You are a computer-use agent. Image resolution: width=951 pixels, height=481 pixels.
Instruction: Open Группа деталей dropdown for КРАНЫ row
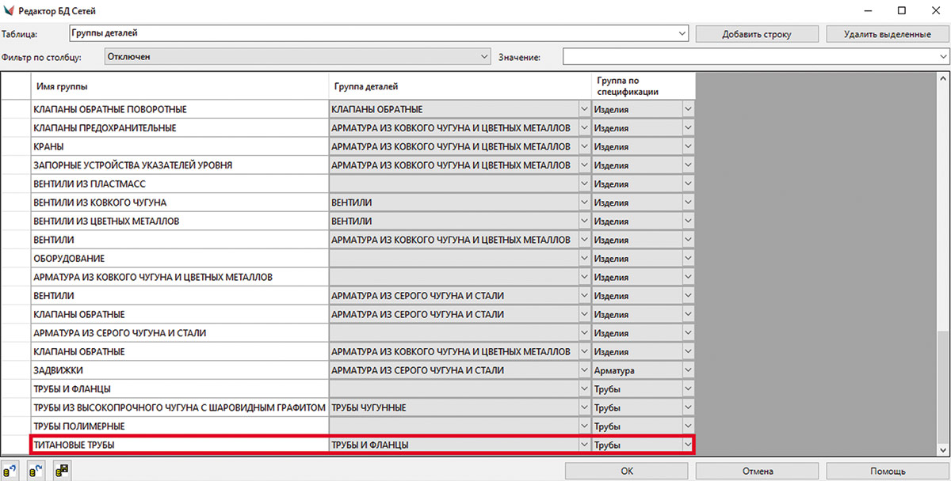pyautogui.click(x=585, y=146)
